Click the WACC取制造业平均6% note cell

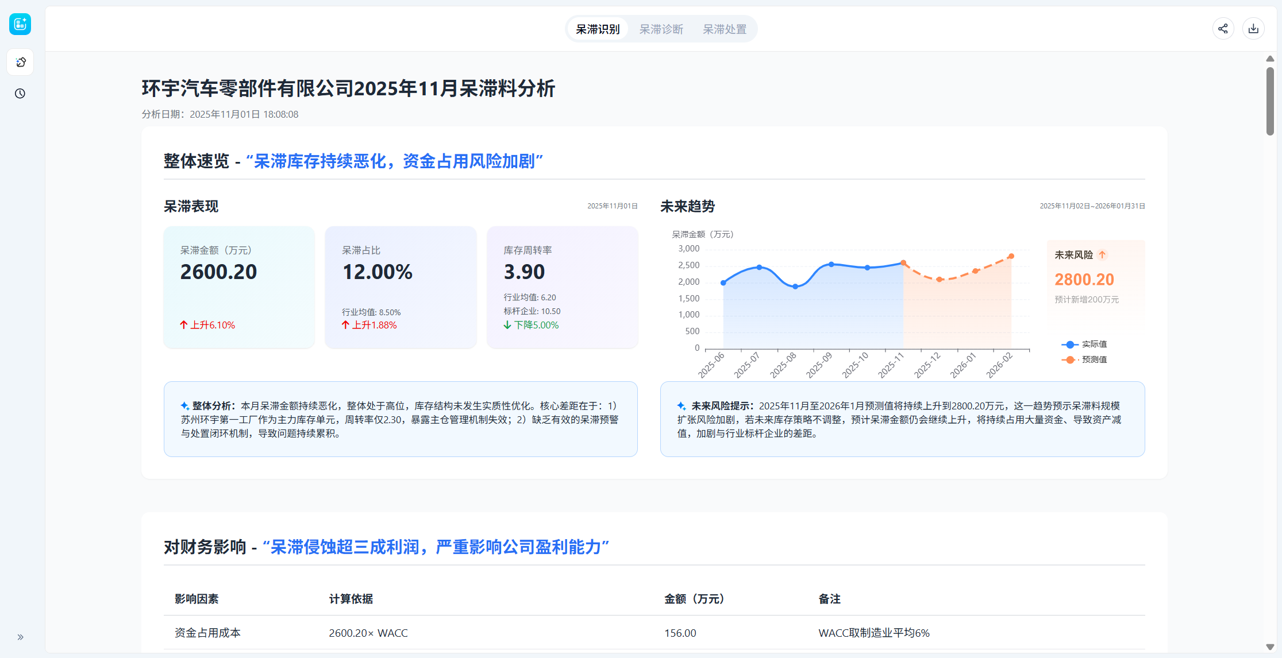(x=874, y=633)
